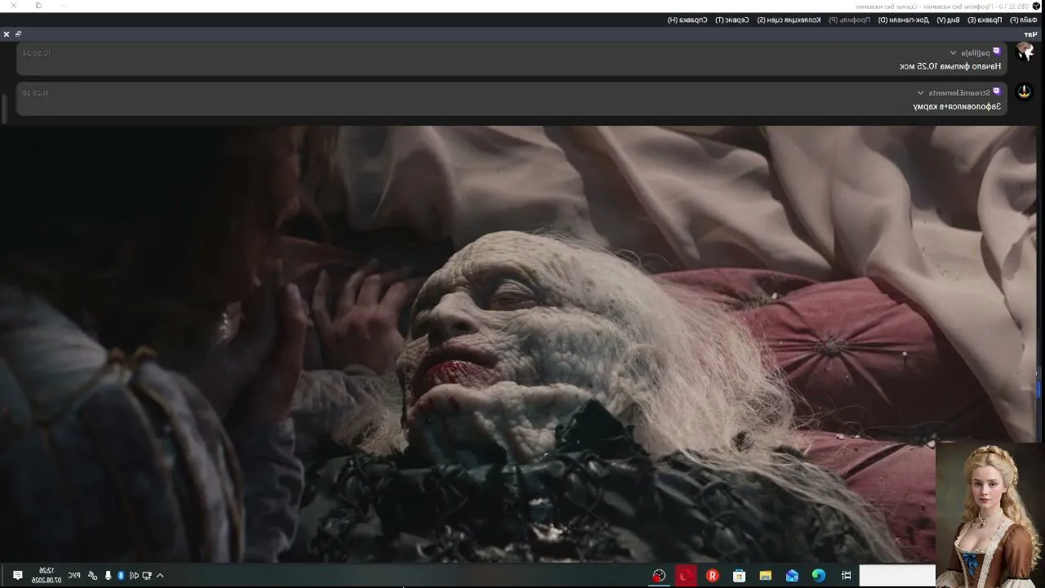Open the microphone tray icon

coord(108,576)
